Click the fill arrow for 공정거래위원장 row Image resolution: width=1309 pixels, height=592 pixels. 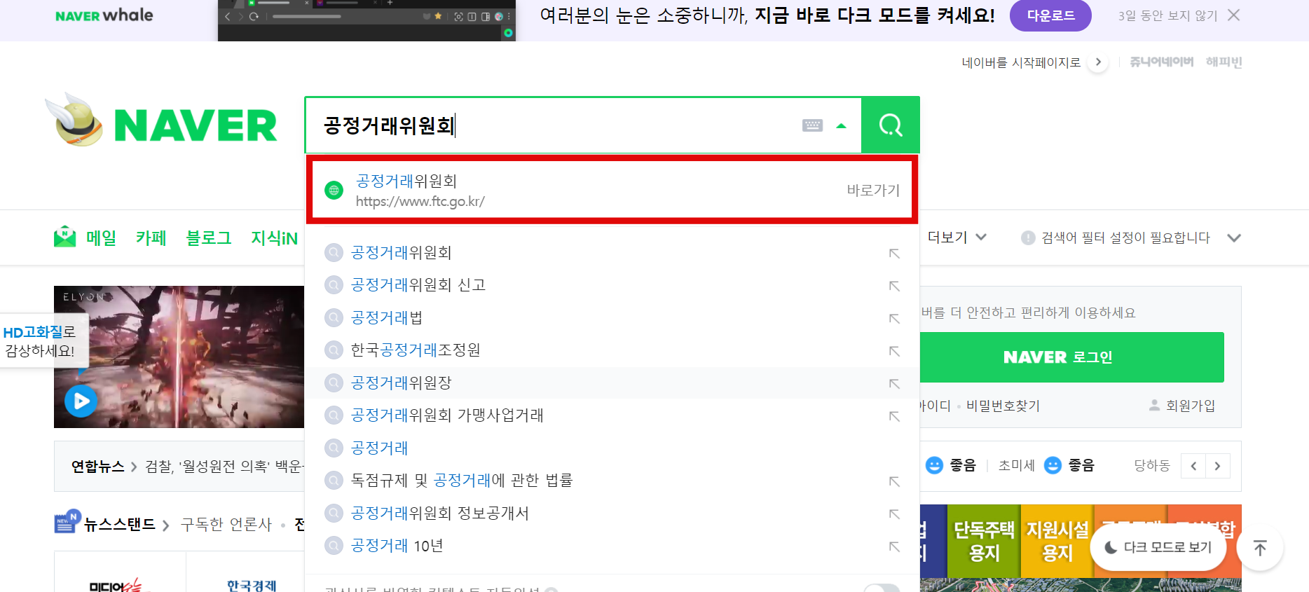[894, 384]
